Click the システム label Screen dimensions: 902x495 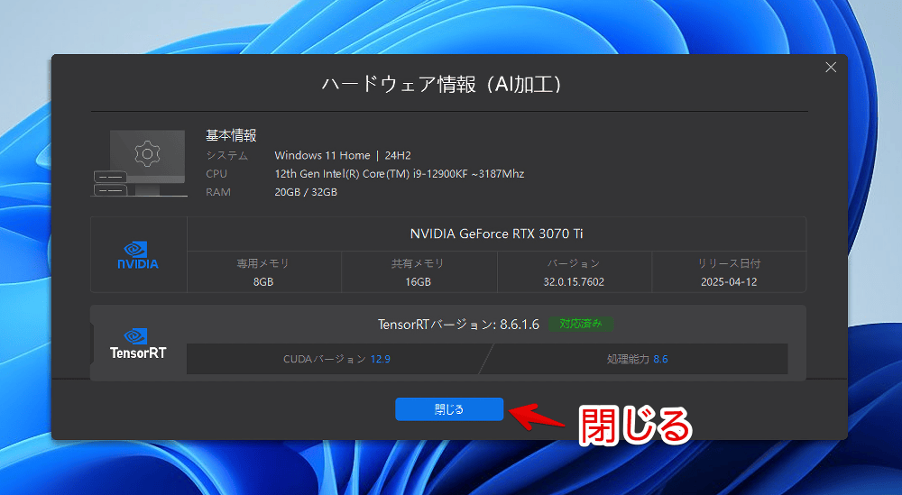(x=226, y=155)
